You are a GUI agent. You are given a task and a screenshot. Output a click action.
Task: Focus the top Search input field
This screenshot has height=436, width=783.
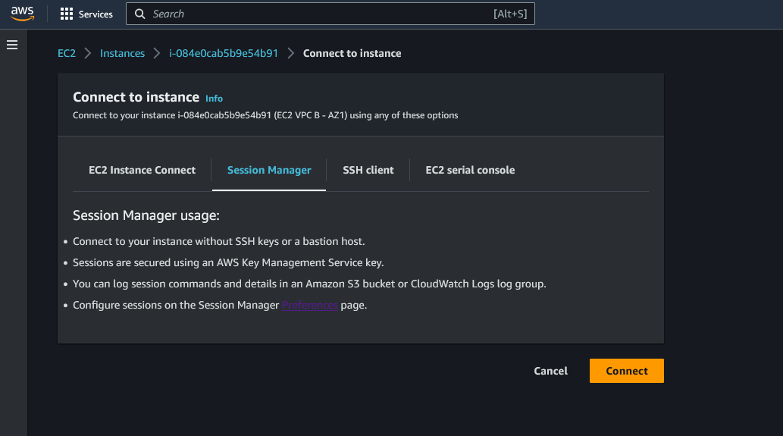(x=318, y=14)
